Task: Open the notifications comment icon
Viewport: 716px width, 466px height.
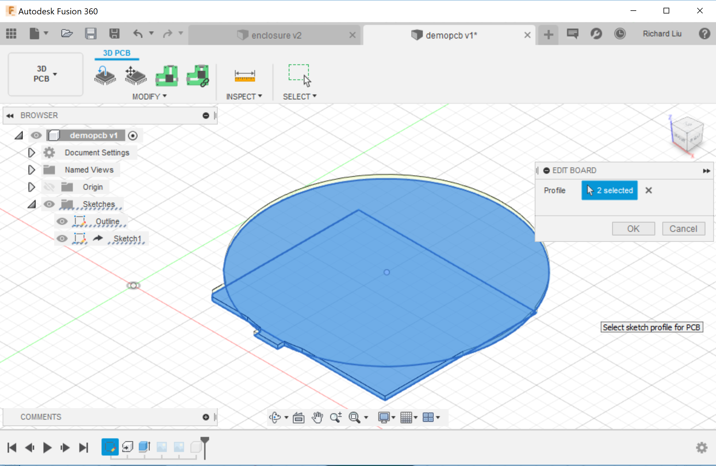Action: [572, 34]
